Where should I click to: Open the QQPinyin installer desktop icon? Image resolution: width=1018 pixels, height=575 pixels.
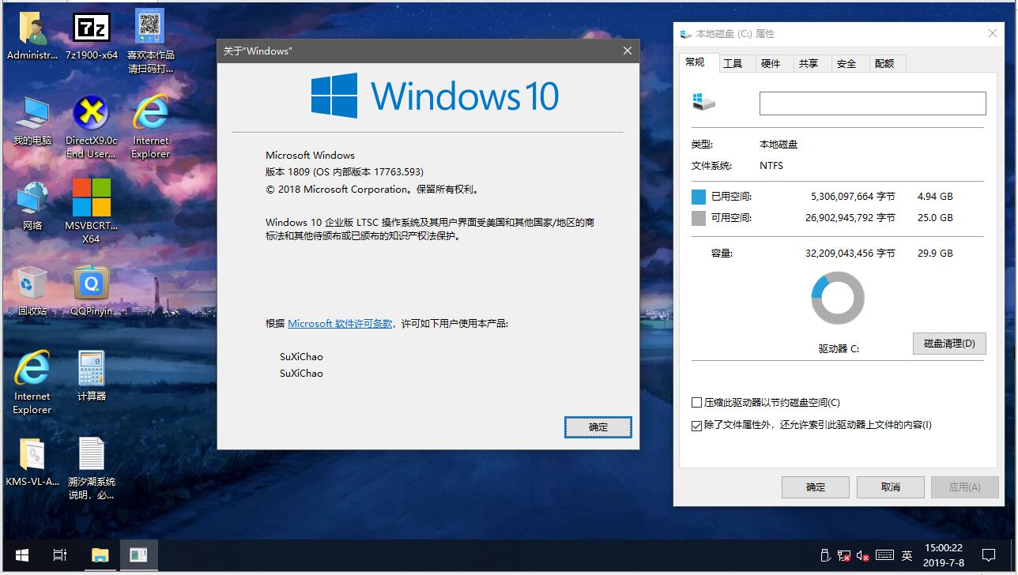click(x=91, y=291)
